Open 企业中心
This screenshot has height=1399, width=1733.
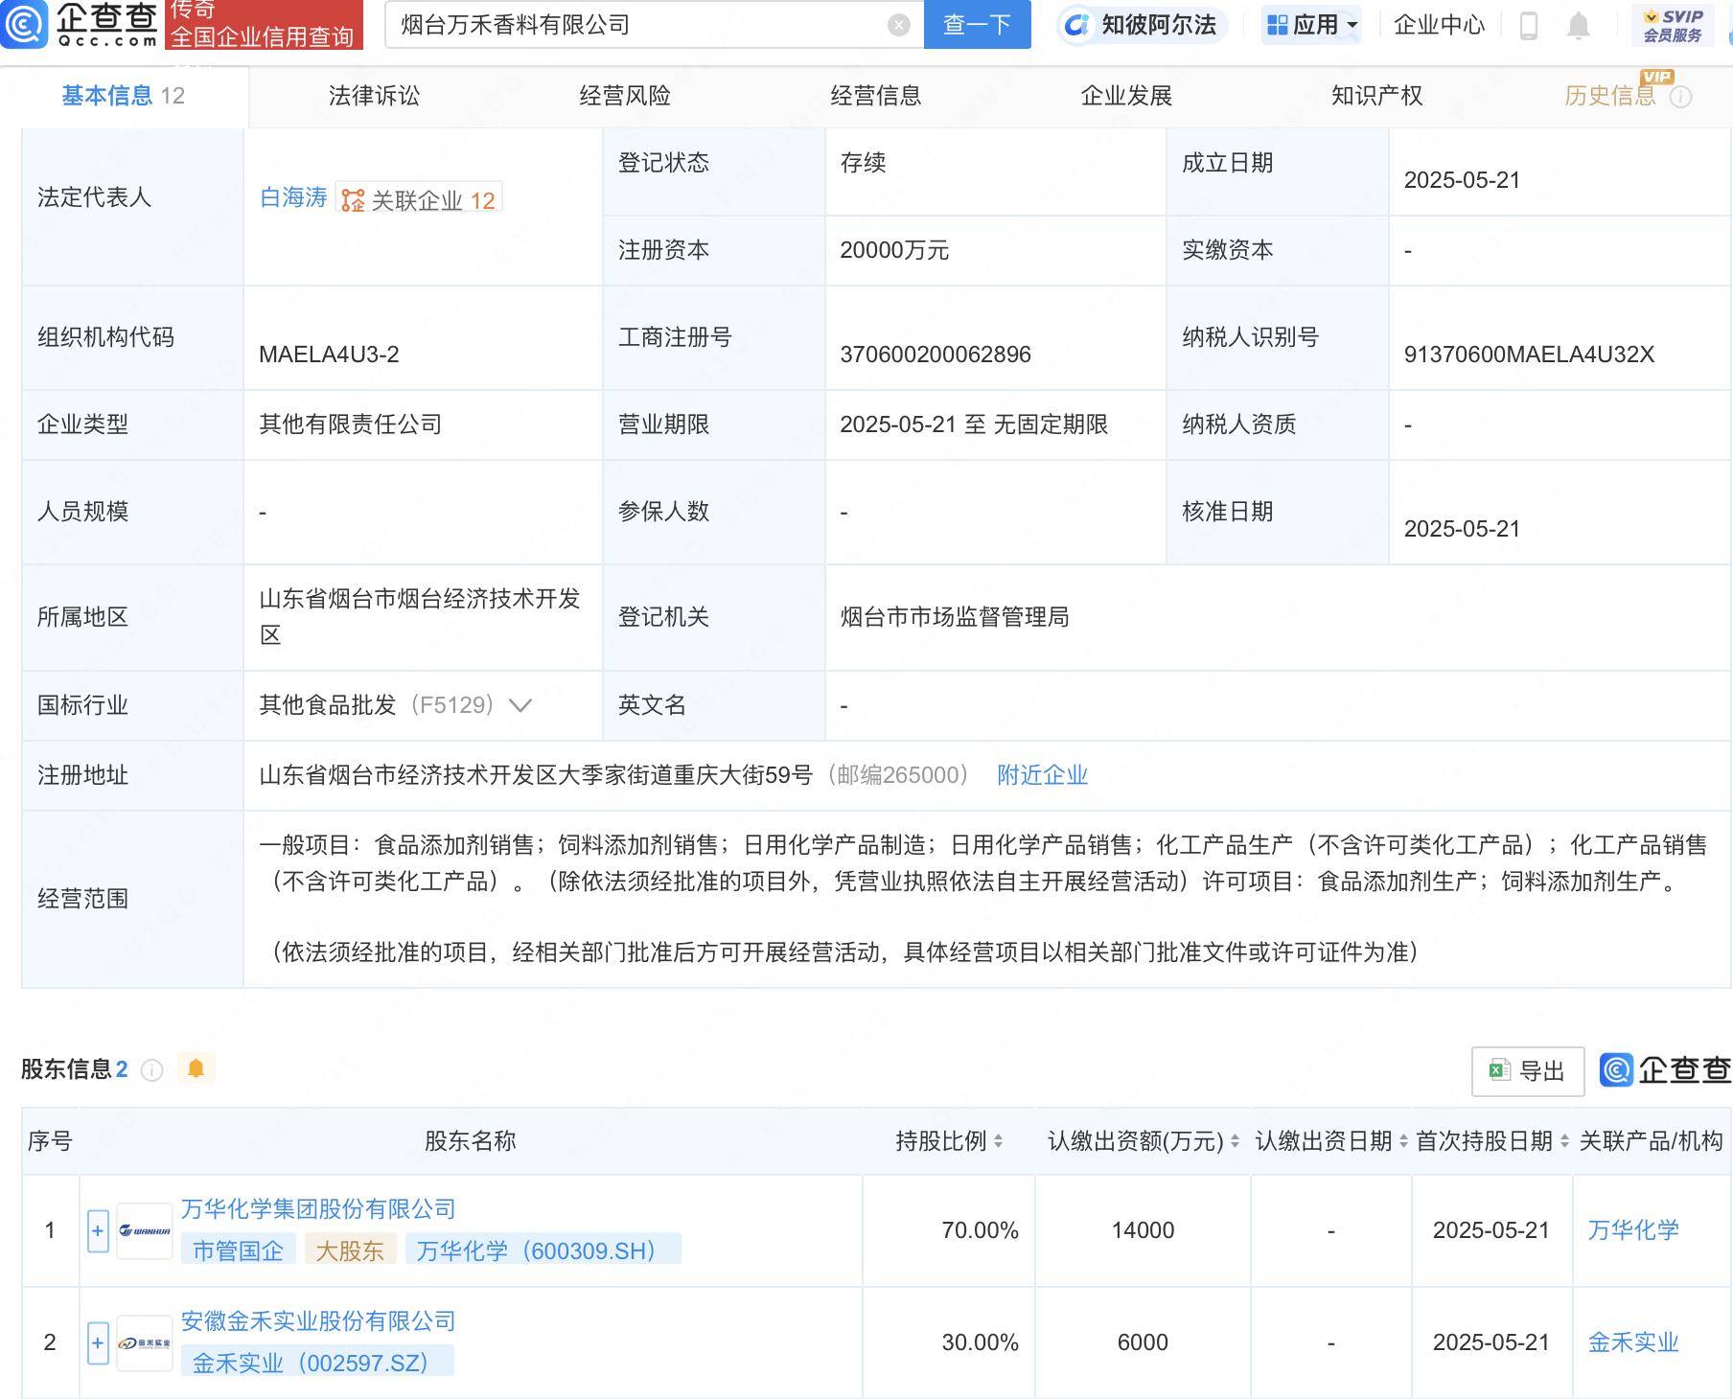pyautogui.click(x=1439, y=25)
